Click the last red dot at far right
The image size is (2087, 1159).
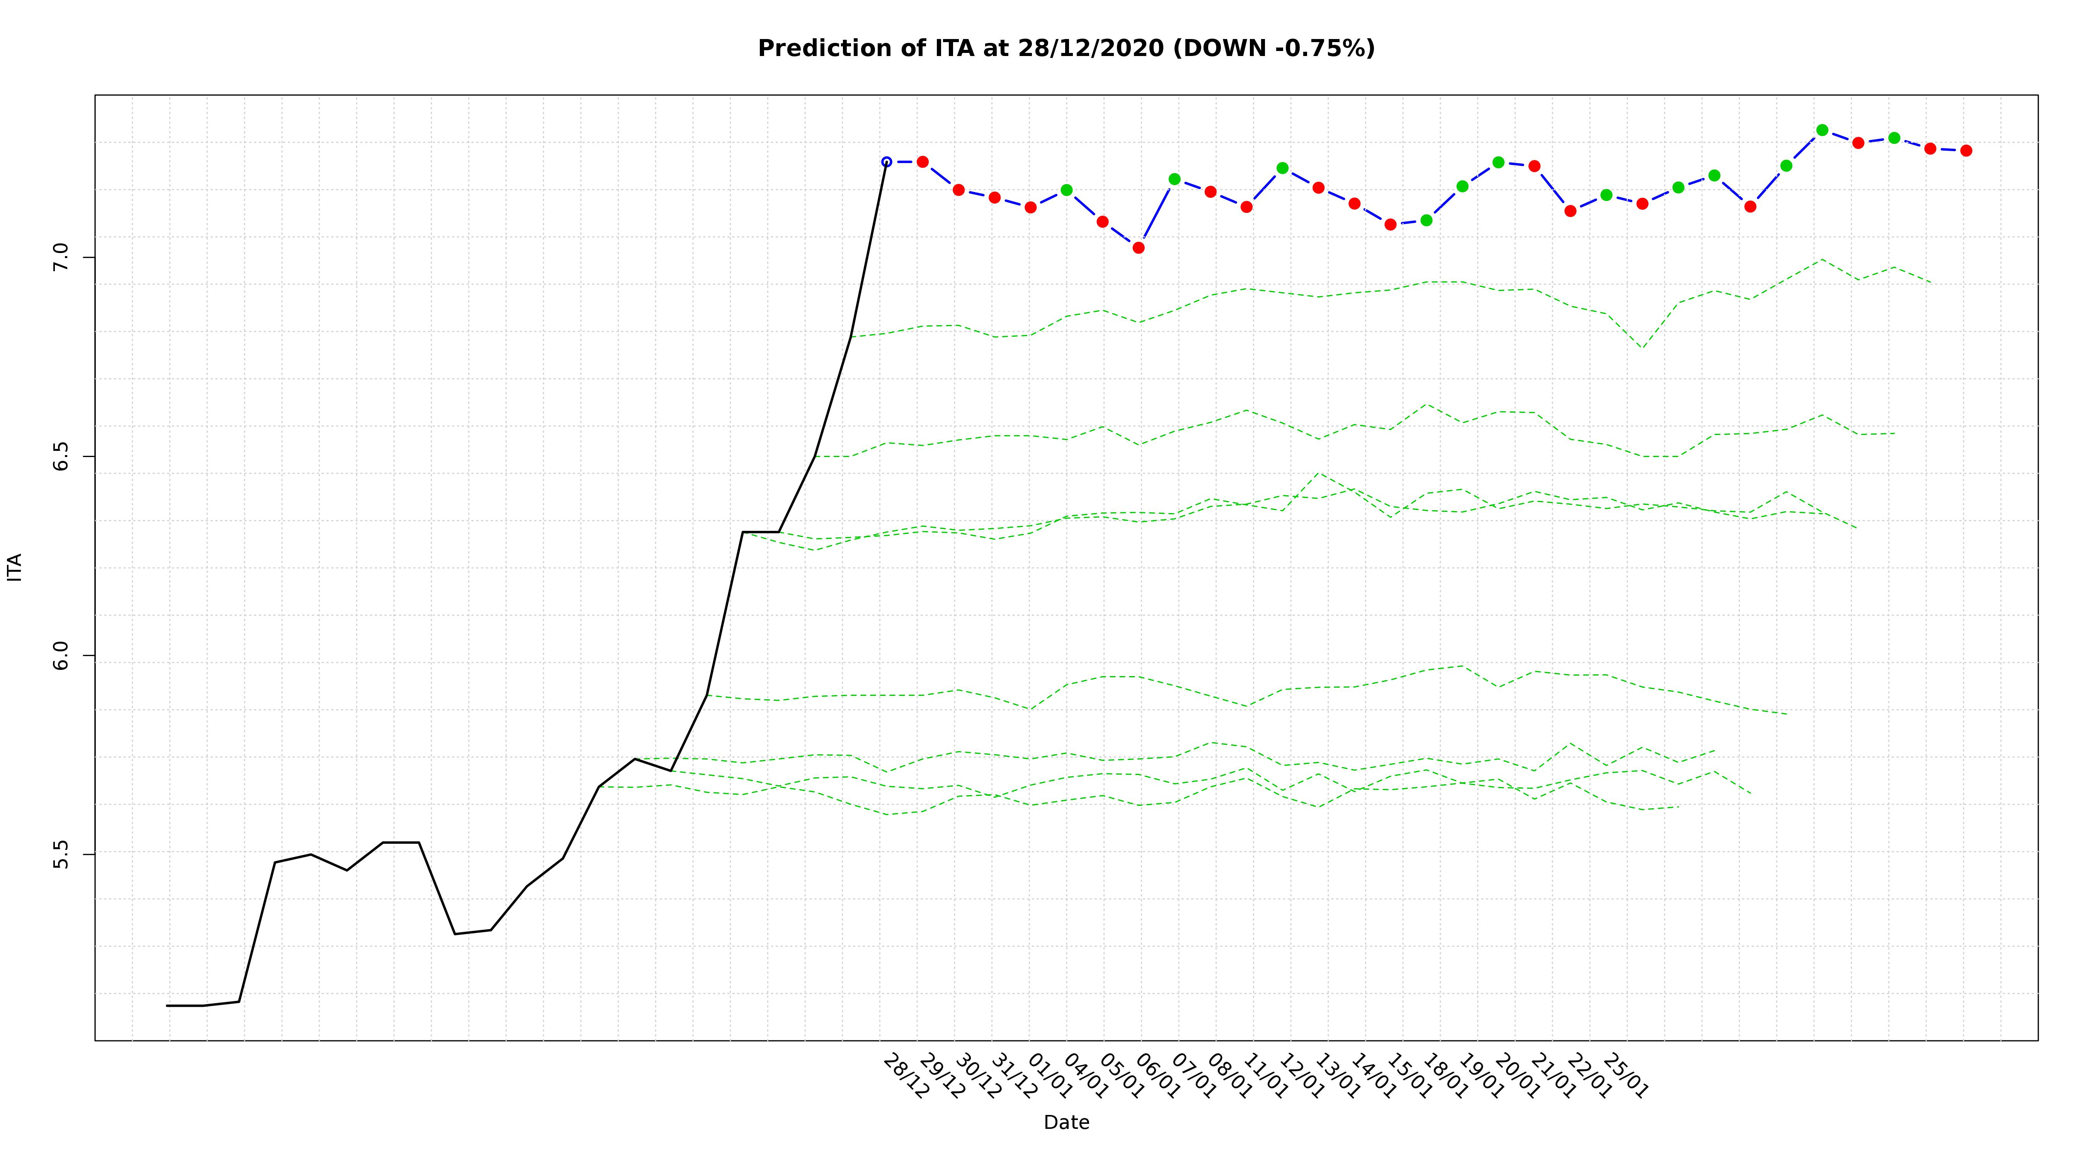pyautogui.click(x=1966, y=151)
